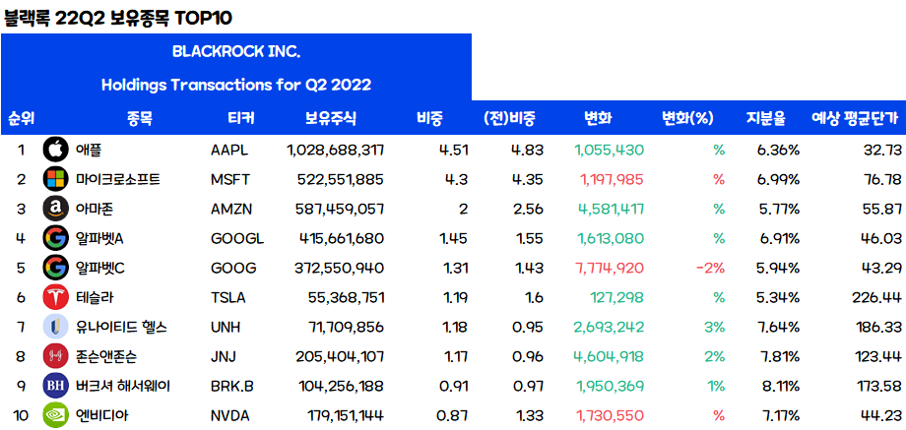
Task: Click the 예상 평균단가 column header
Action: click(x=855, y=119)
